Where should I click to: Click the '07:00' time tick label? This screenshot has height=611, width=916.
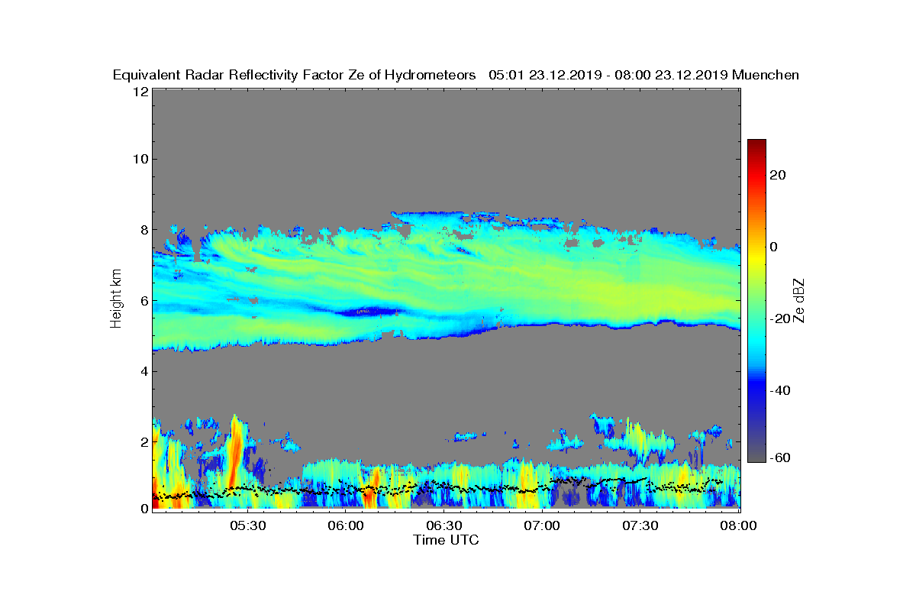543,525
